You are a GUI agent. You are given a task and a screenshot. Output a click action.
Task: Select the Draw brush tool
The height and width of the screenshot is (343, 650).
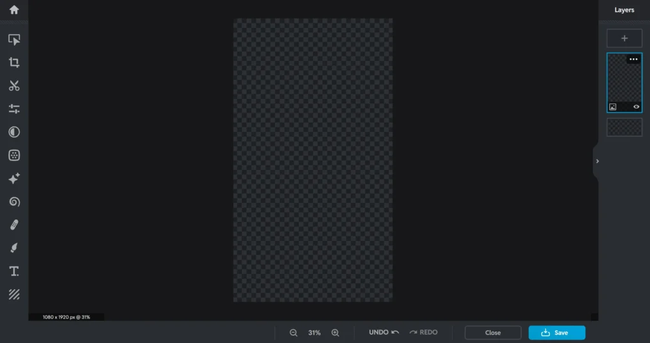14,248
